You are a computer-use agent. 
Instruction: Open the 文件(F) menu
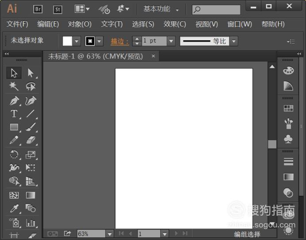tap(17, 24)
